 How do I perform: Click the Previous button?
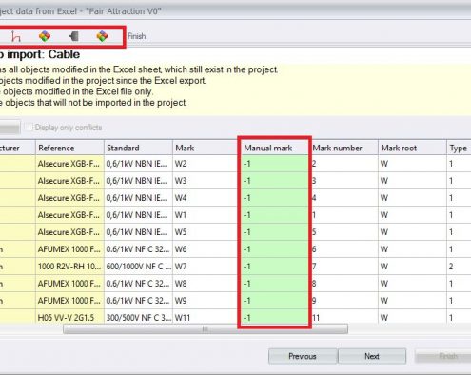pyautogui.click(x=303, y=356)
